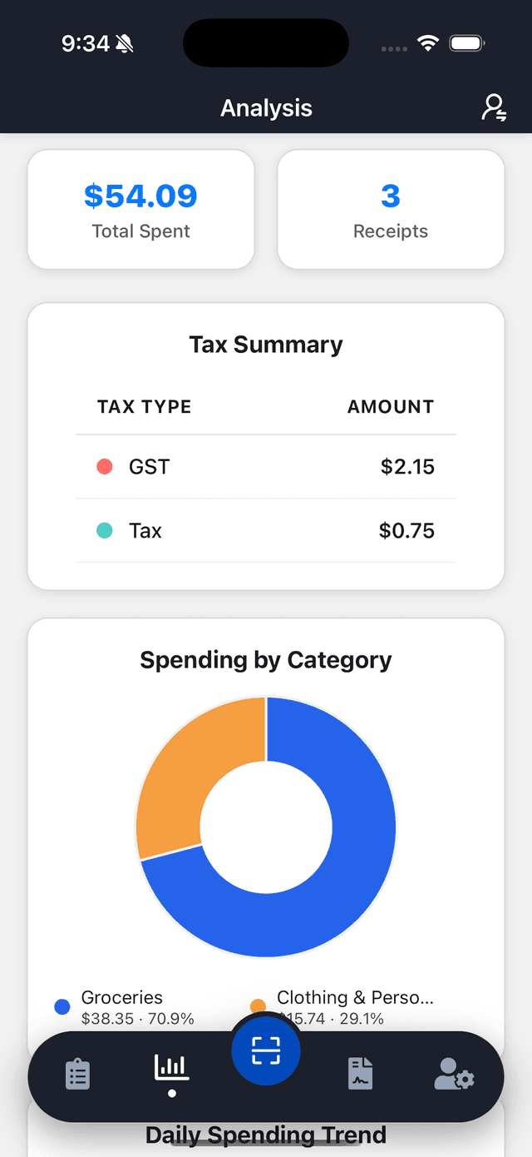Tap the battery indicator in status bar
This screenshot has height=1157, width=532.
tap(467, 43)
